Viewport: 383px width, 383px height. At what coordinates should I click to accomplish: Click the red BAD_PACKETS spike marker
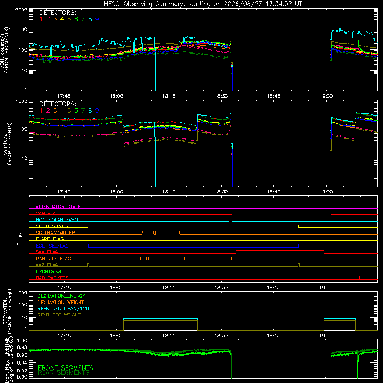pyautogui.click(x=360, y=278)
